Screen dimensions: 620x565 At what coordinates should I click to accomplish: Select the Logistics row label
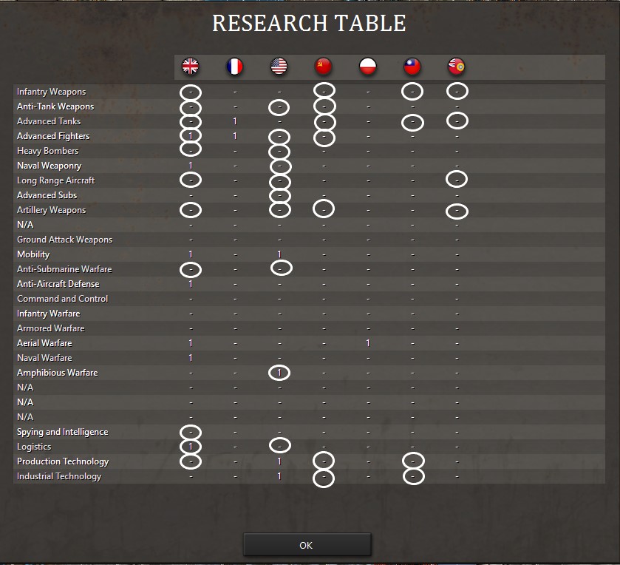click(x=34, y=447)
